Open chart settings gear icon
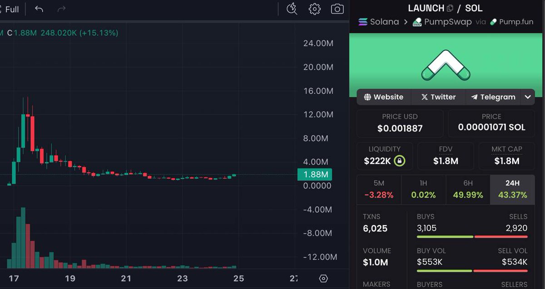Image resolution: width=545 pixels, height=289 pixels. [315, 9]
